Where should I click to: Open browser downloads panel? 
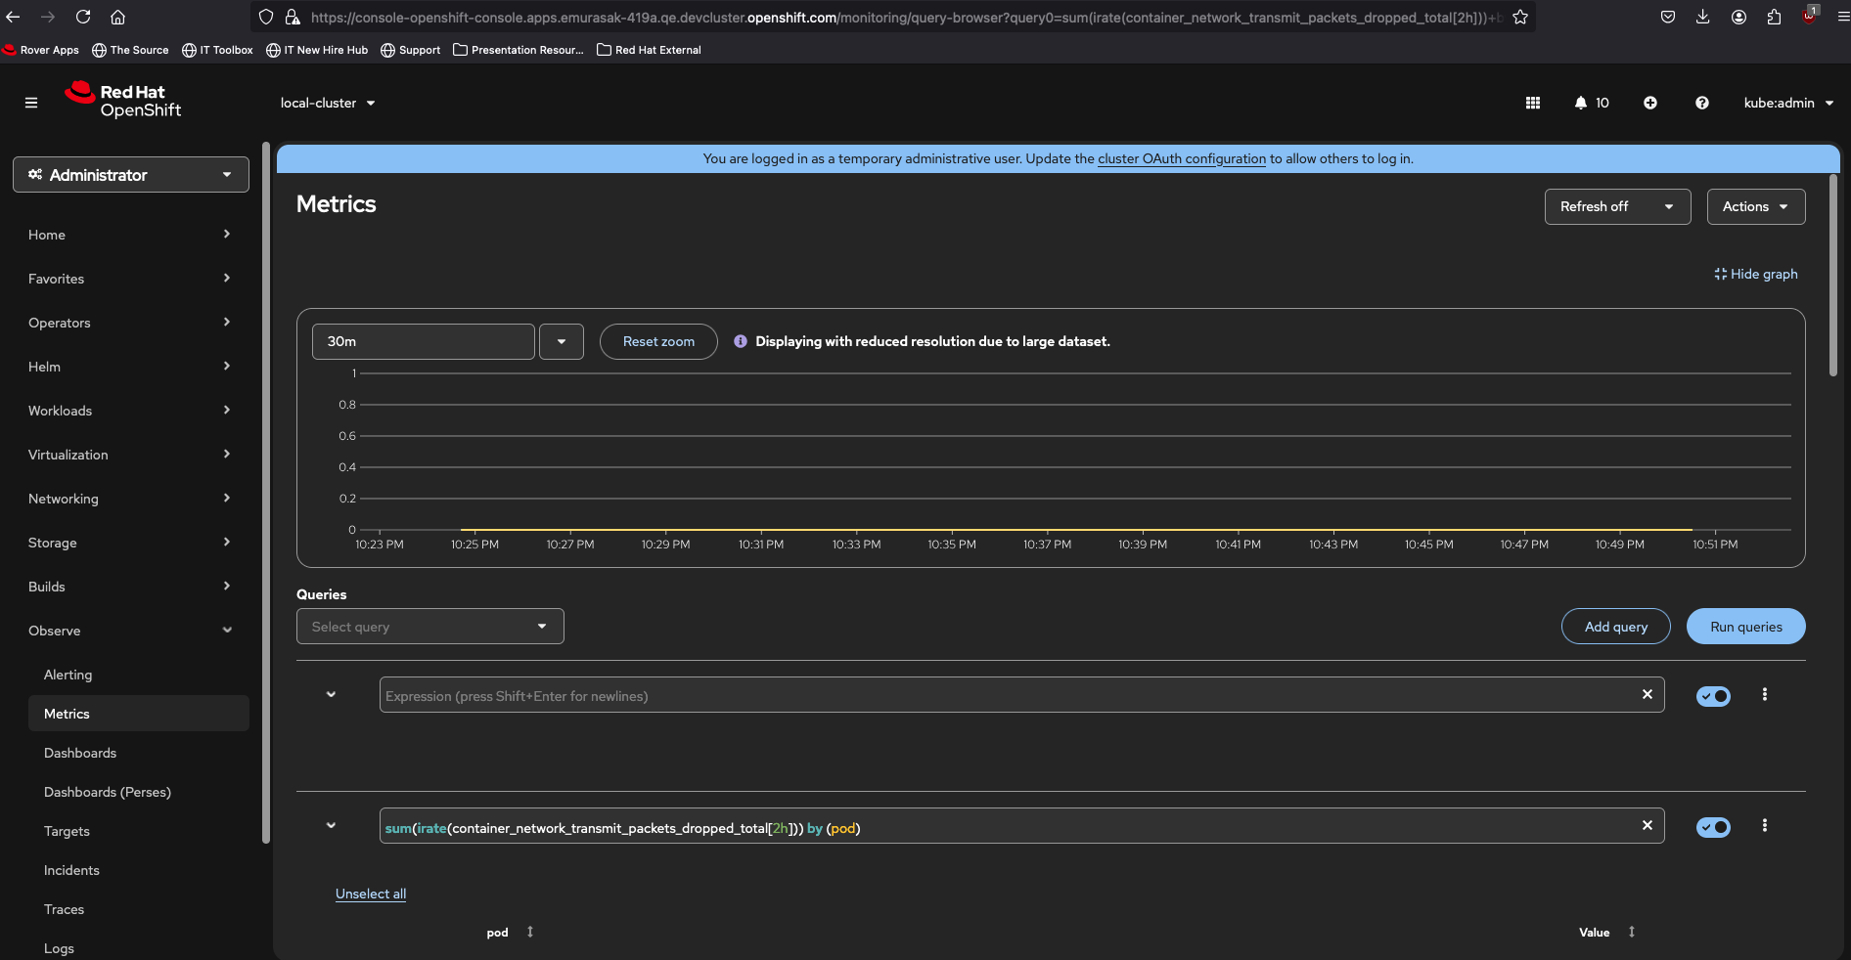[1703, 17]
